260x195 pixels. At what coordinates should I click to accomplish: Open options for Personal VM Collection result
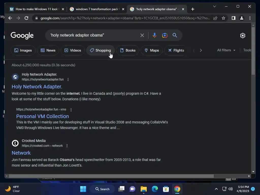[71, 110]
